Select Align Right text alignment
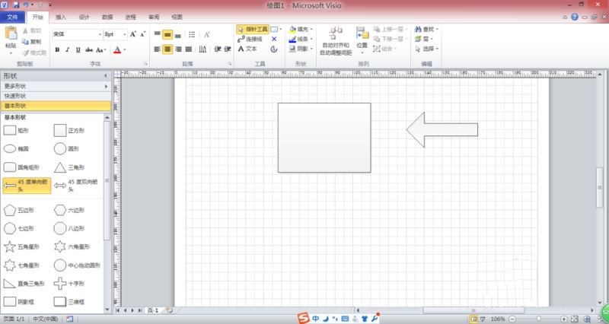This screenshot has height=324, width=609. [x=178, y=49]
